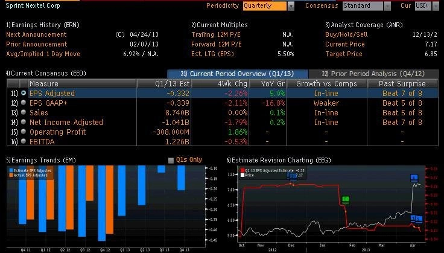The width and height of the screenshot is (444, 253).
Task: Select the EPS Adjusted radio button
Action: (x=24, y=93)
